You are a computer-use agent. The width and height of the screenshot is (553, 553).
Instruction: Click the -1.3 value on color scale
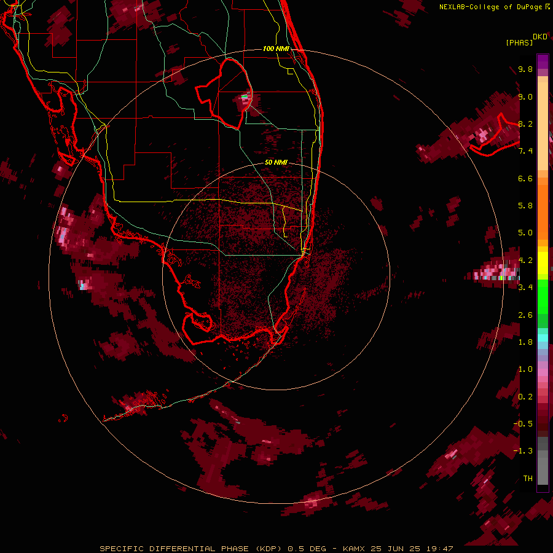(523, 451)
